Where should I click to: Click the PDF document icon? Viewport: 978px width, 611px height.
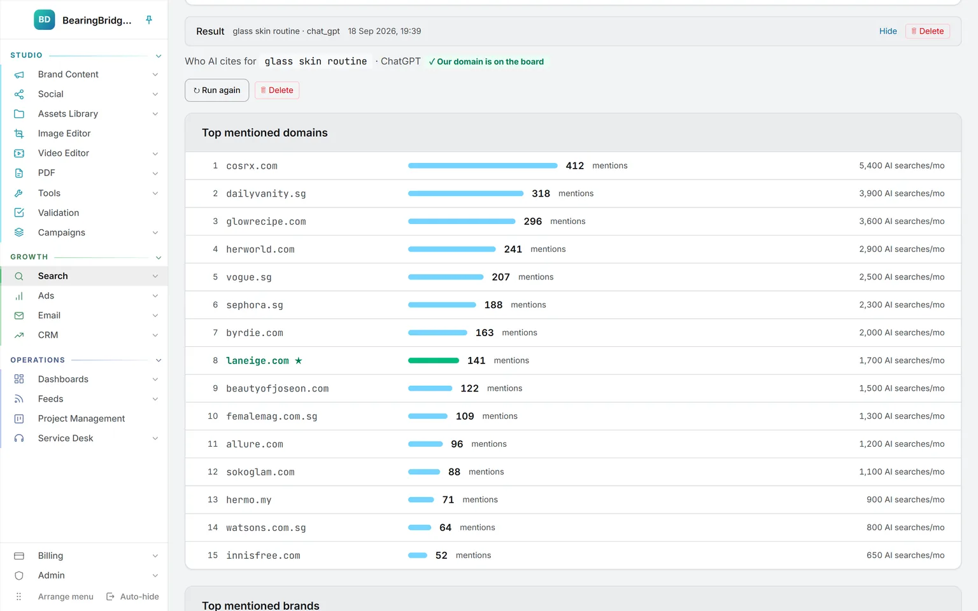click(x=19, y=173)
